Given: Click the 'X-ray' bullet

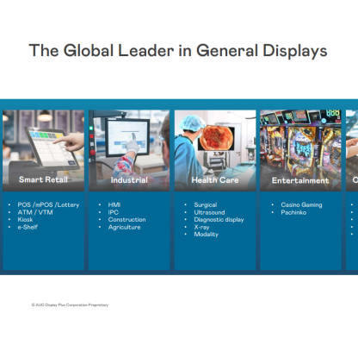Looking at the screenshot, I should pyautogui.click(x=201, y=227).
